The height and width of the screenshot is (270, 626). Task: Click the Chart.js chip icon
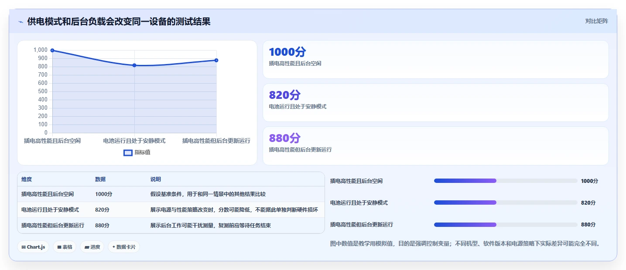24,247
